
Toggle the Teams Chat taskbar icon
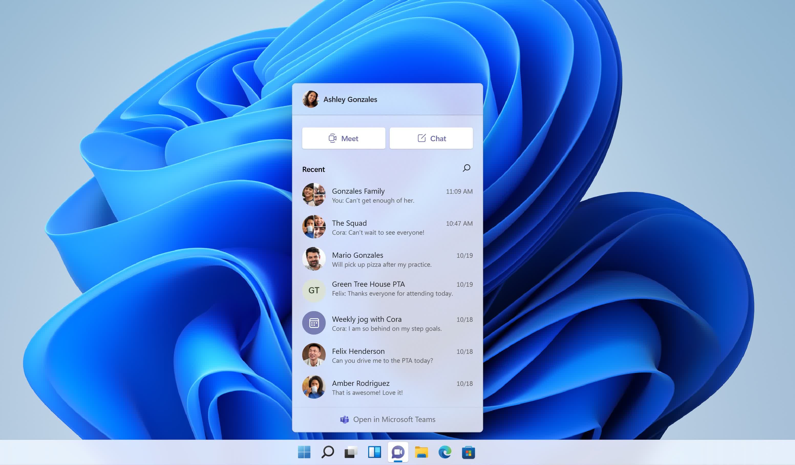(398, 452)
